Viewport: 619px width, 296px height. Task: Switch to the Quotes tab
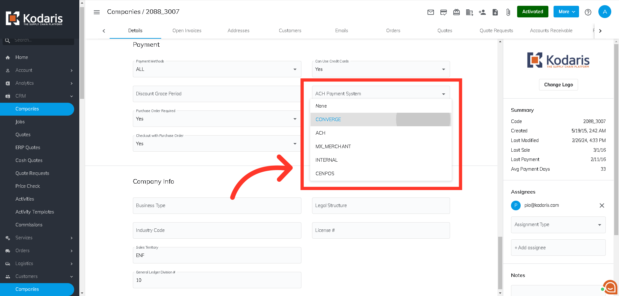tap(445, 31)
